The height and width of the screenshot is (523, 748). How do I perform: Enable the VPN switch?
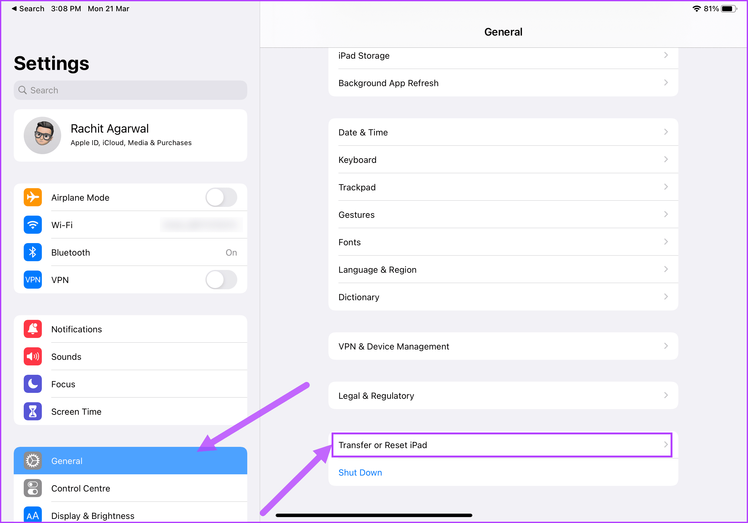coord(221,280)
